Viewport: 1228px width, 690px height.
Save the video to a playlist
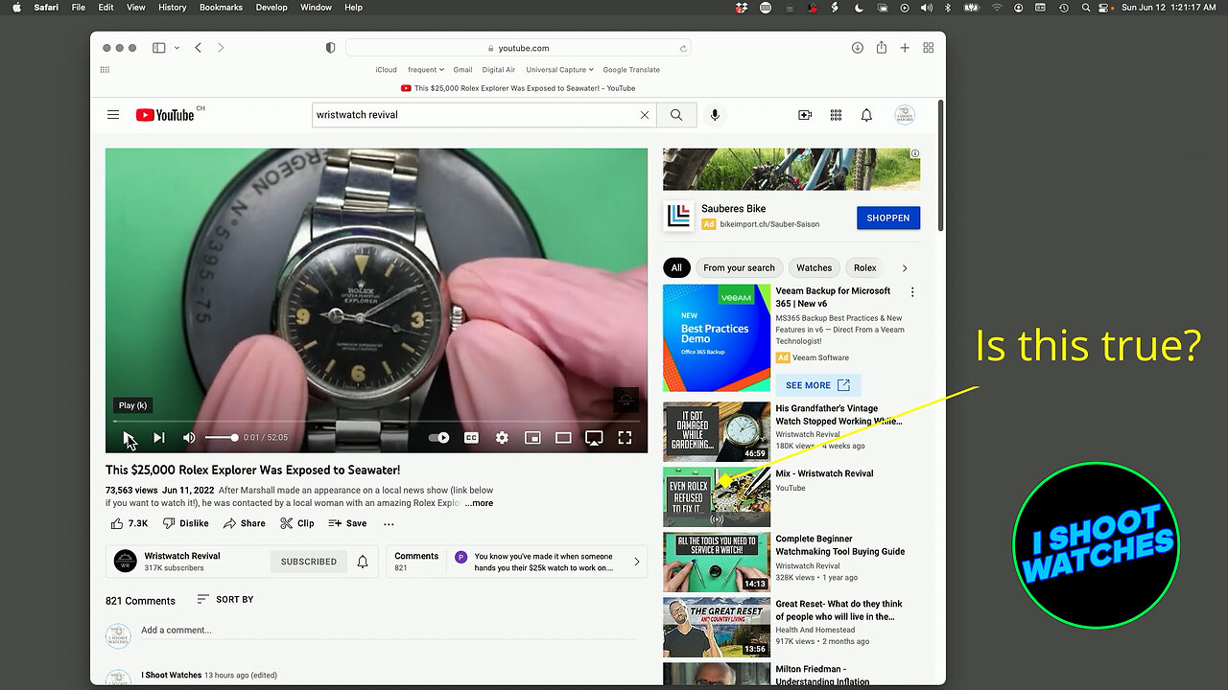347,523
